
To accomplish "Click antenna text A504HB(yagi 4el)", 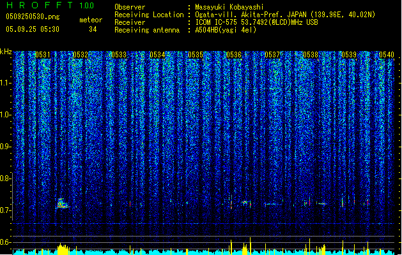I will click(x=226, y=30).
